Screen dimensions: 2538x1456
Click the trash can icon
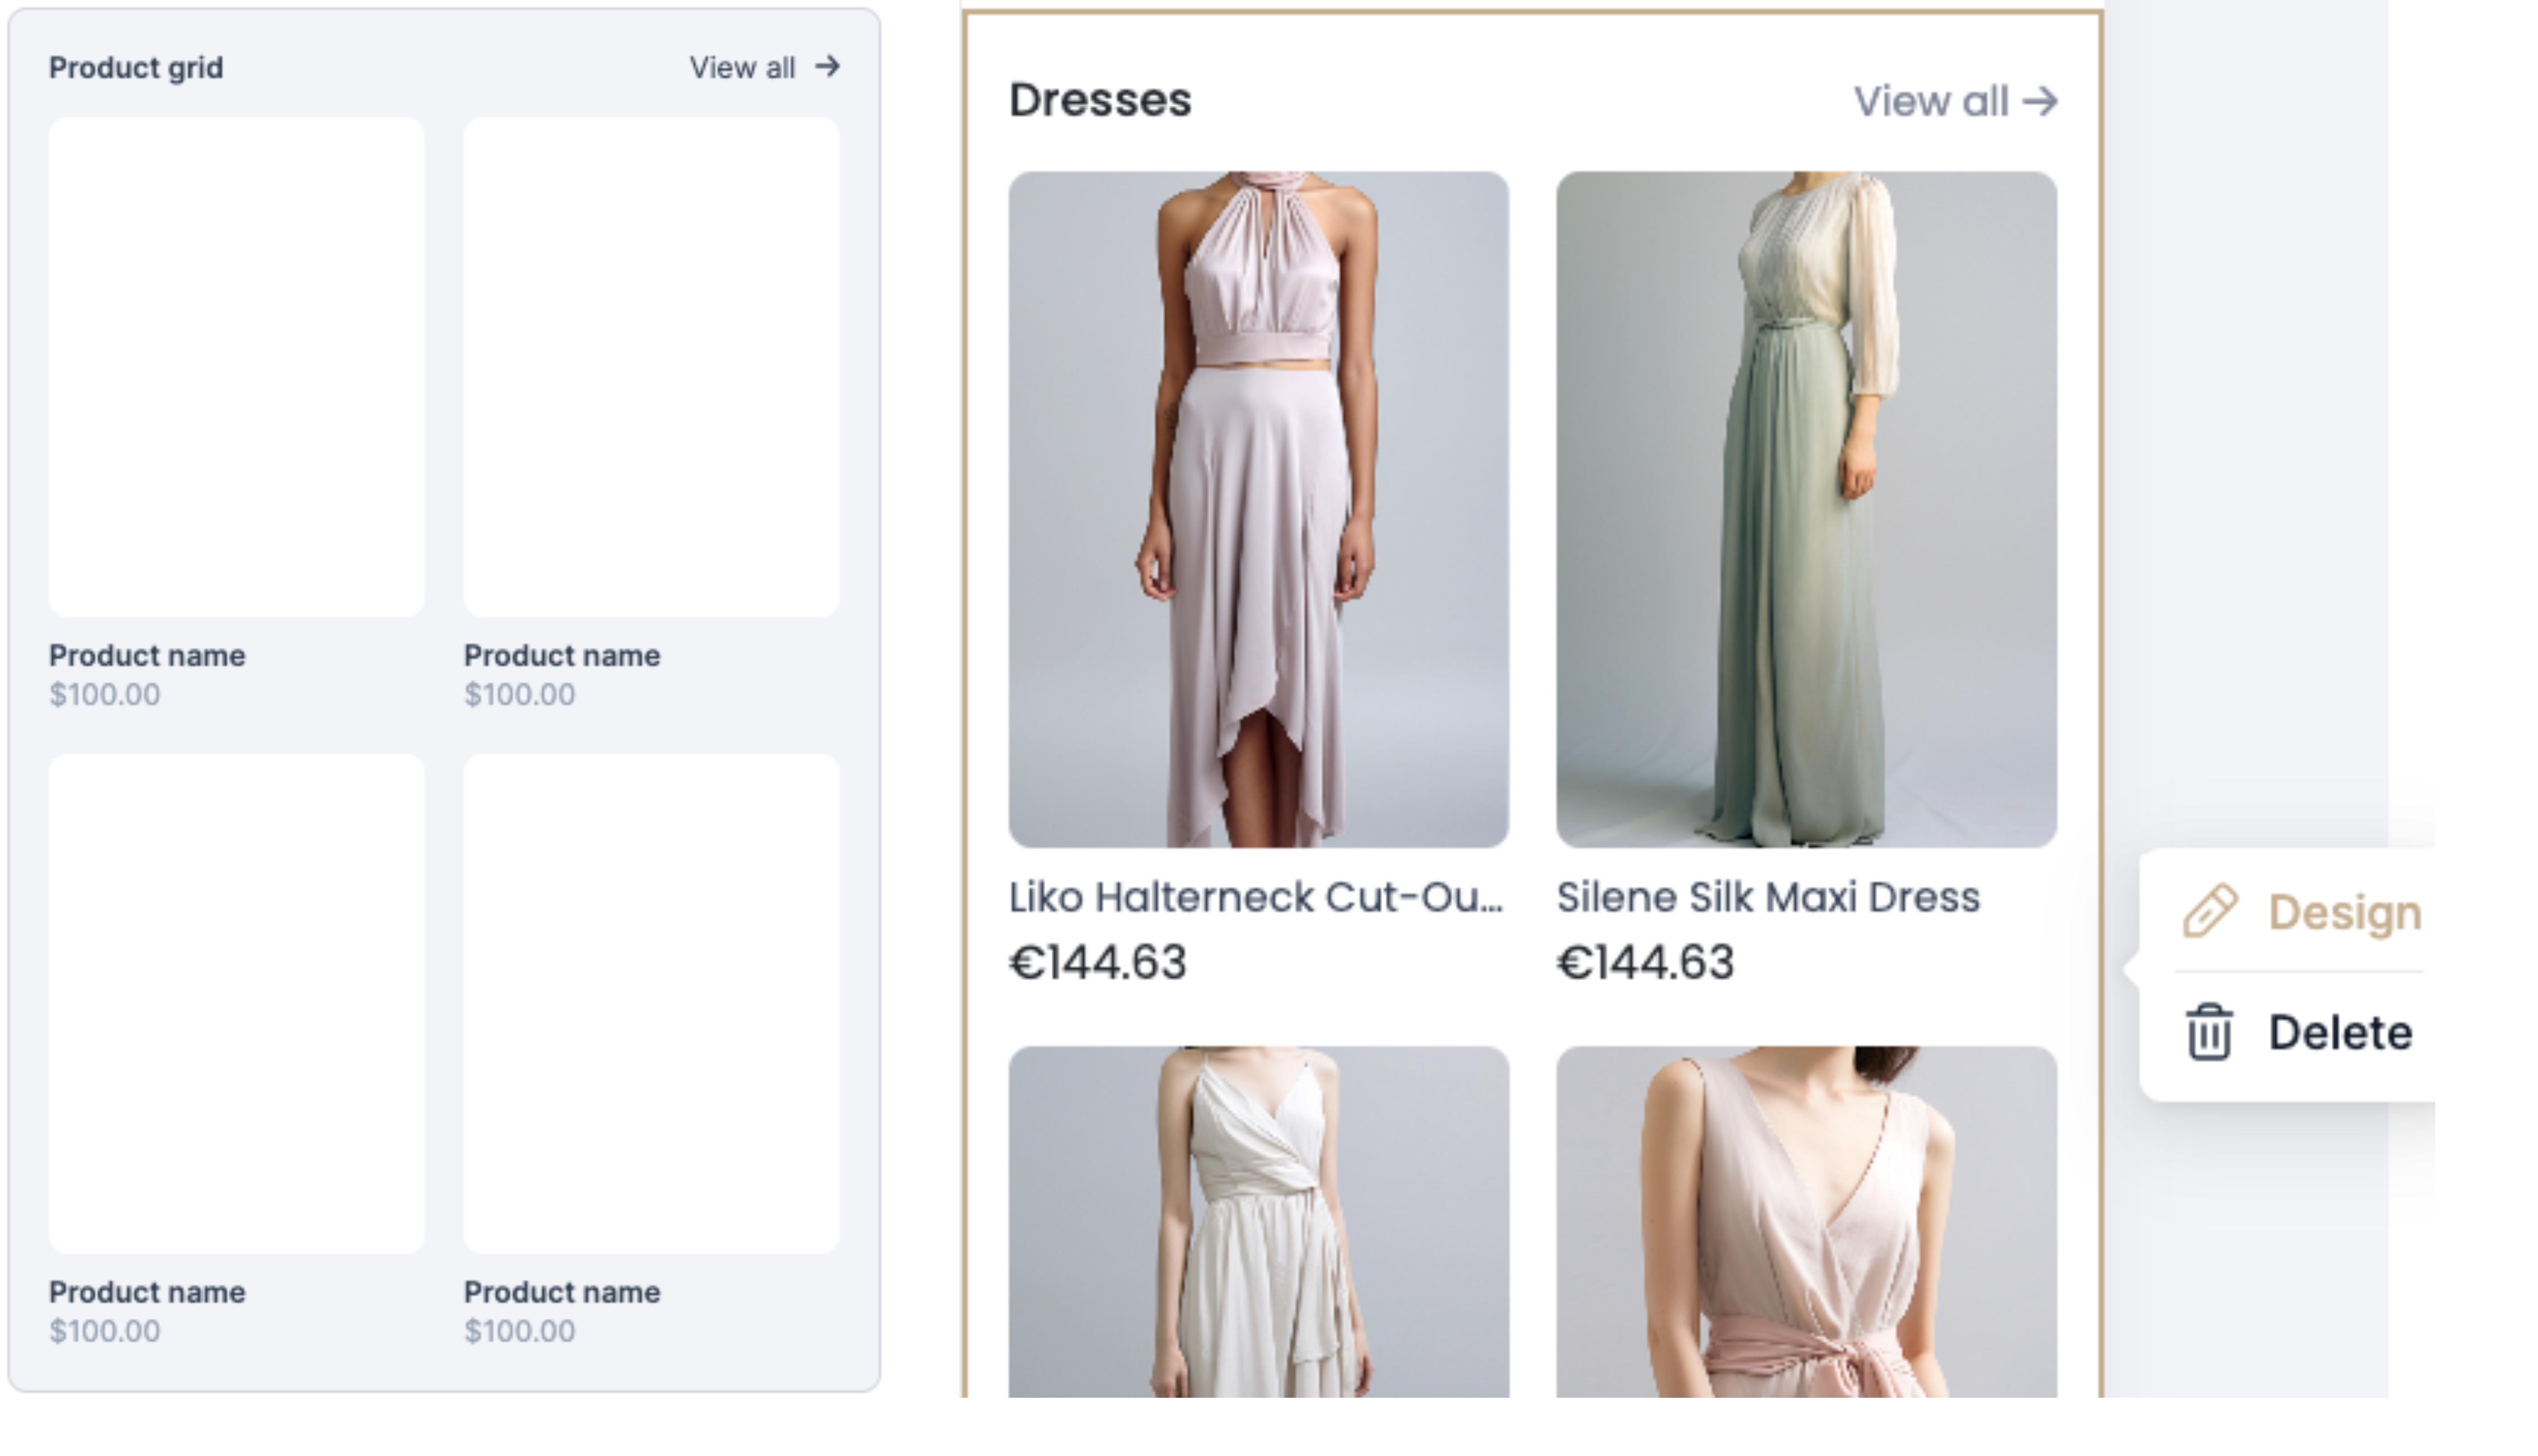[x=2209, y=1032]
